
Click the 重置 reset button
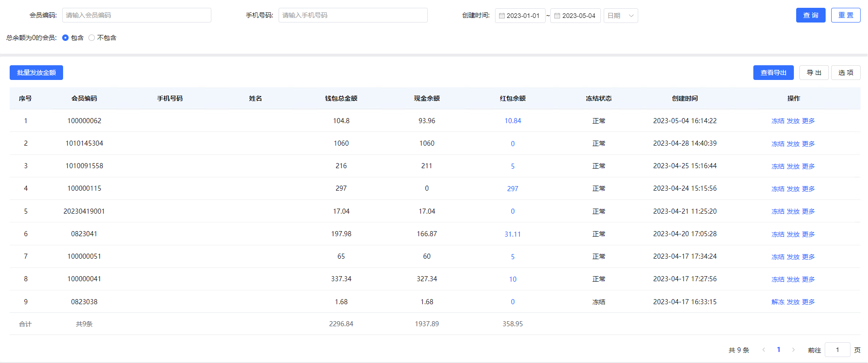click(845, 15)
